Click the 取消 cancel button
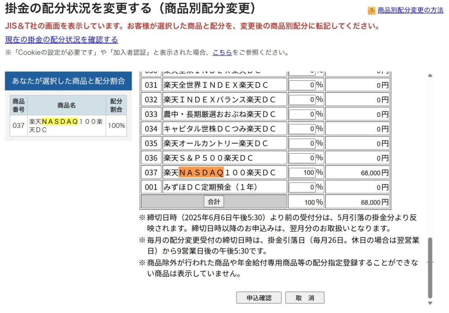 coord(305,298)
